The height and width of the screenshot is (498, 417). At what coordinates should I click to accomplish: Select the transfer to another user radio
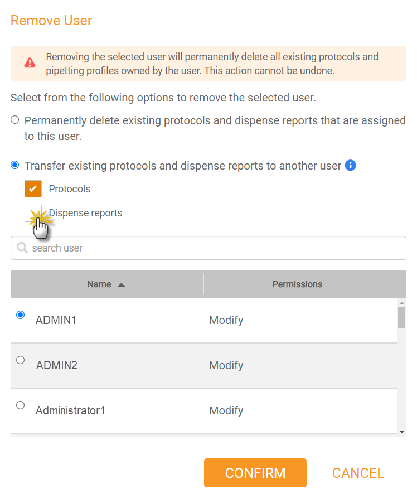point(15,165)
